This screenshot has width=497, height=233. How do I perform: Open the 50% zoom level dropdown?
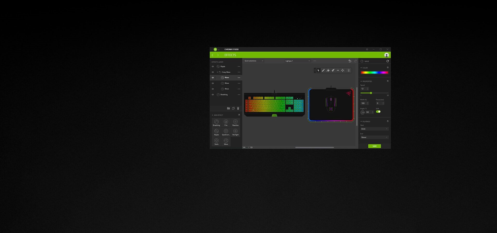(x=246, y=147)
